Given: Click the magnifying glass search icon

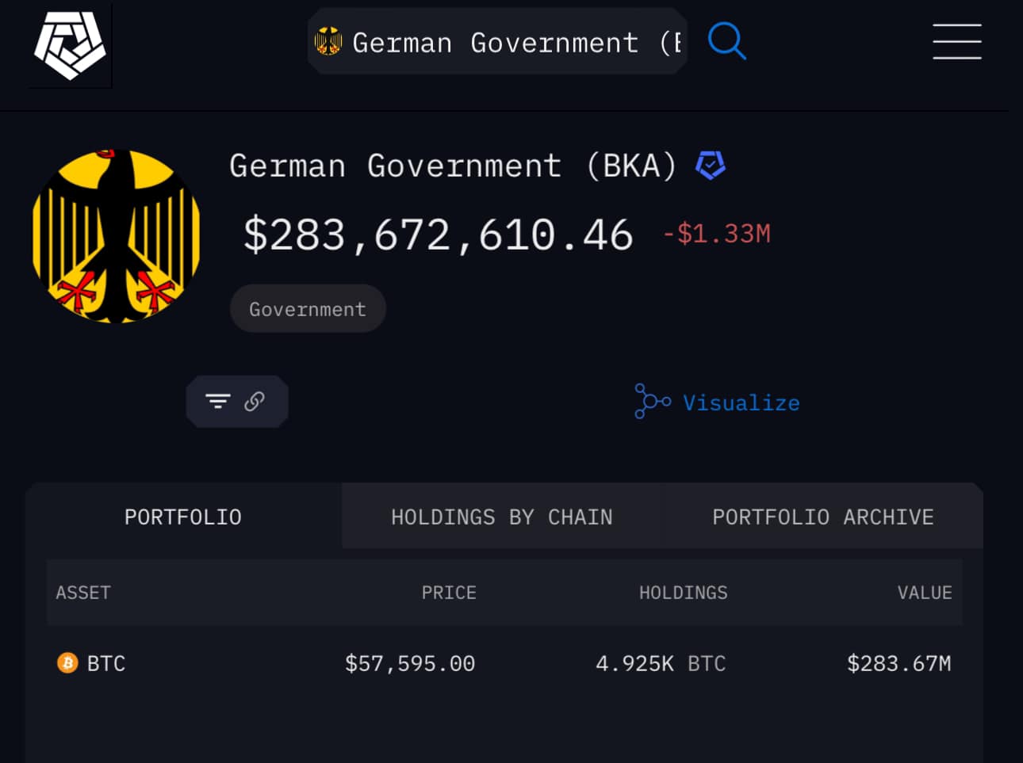Looking at the screenshot, I should pos(726,41).
